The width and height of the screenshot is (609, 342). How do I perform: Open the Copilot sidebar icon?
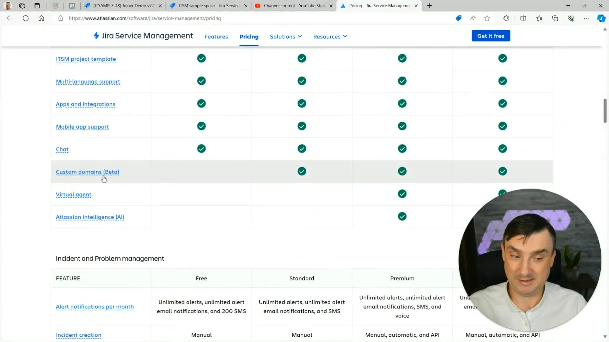[601, 18]
